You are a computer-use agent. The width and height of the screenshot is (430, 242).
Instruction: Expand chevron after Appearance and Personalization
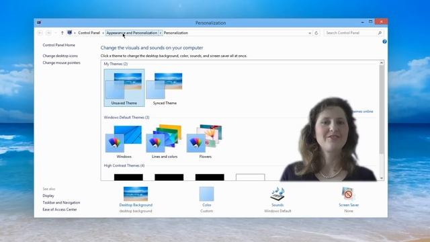161,33
